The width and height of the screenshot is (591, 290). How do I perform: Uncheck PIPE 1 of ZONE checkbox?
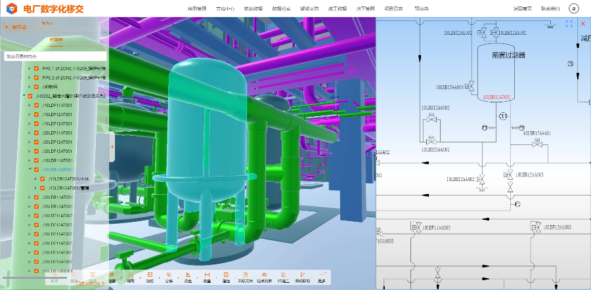(37, 68)
